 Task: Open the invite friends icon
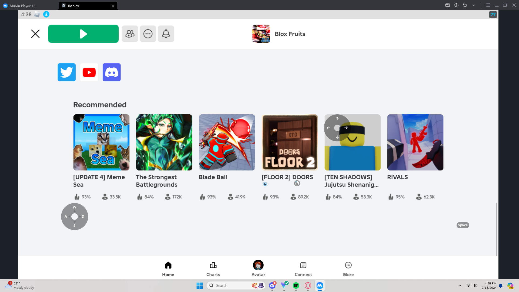[130, 34]
